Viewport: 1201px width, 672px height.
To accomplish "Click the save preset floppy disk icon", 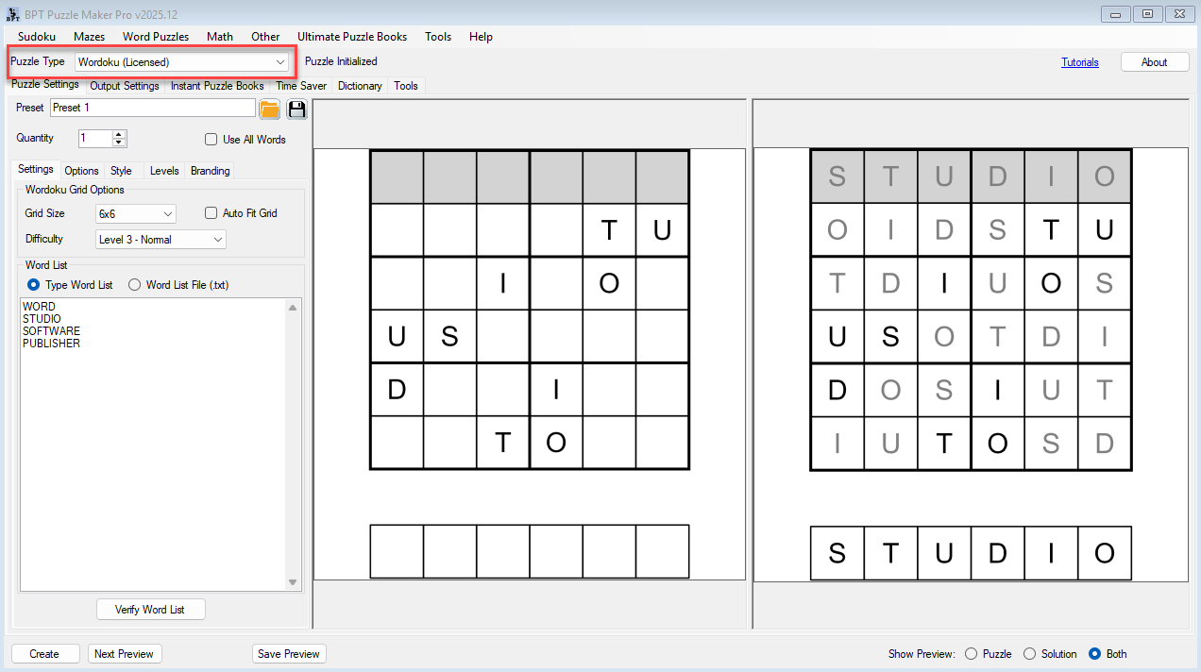I will point(296,109).
